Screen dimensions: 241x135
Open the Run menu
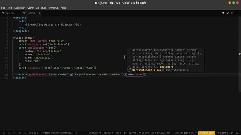(x=43, y=8)
